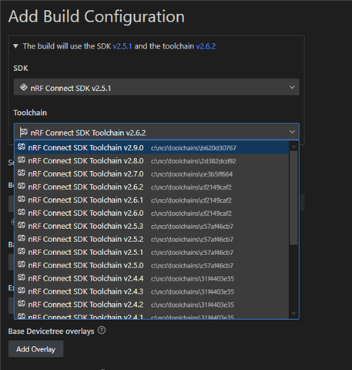Click the icon beside Toolchain v2.9.0
352x370 pixels.
(x=22, y=147)
